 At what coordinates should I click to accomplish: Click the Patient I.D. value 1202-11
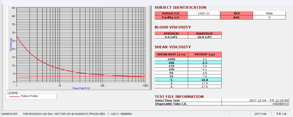pos(204,13)
